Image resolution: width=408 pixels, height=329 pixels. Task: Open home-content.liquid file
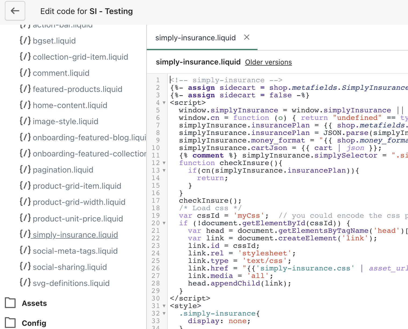pyautogui.click(x=70, y=105)
